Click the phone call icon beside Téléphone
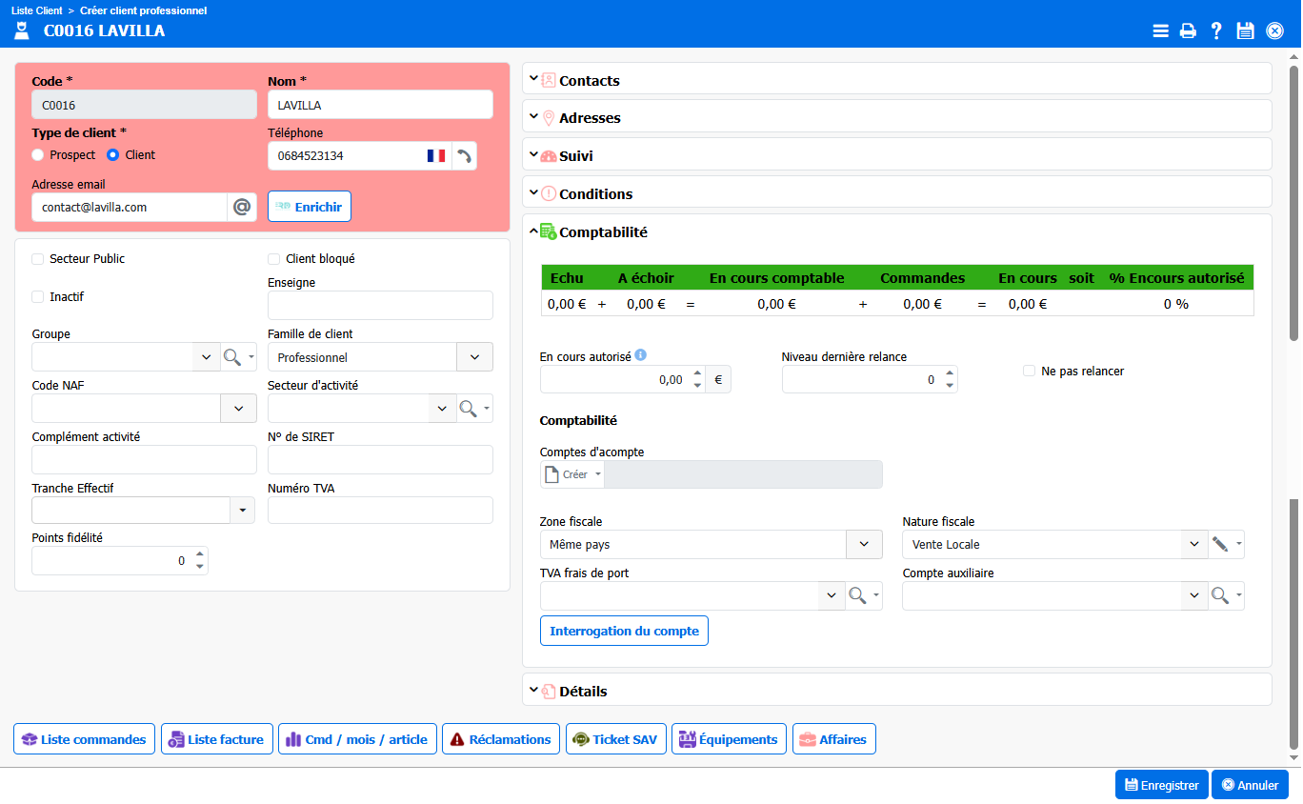The height and width of the screenshot is (804, 1303). pos(464,156)
